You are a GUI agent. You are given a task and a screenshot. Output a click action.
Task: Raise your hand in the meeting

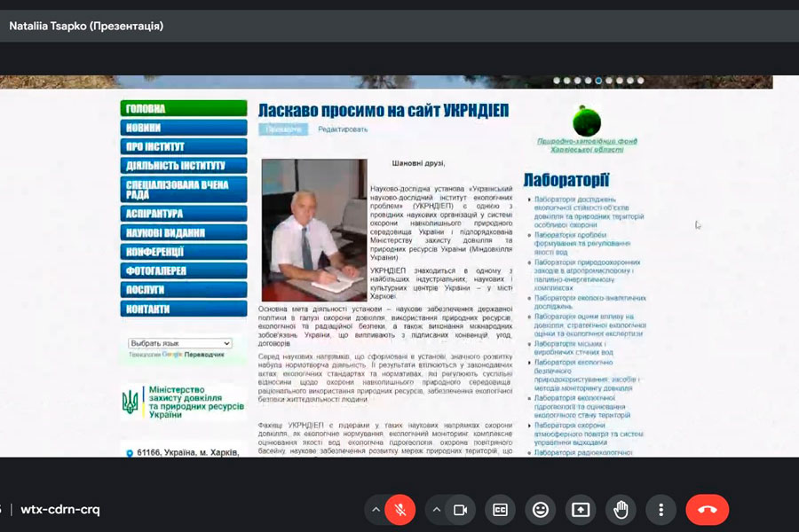coord(621,510)
